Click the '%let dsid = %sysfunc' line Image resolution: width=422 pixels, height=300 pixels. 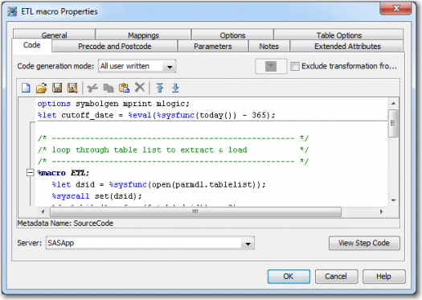tap(158, 185)
